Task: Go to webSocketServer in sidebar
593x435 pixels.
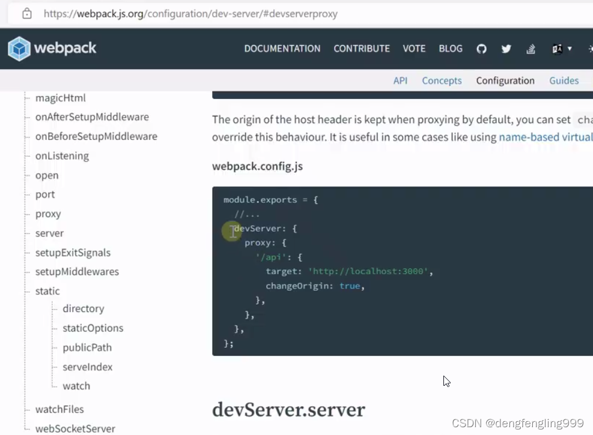Action: pyautogui.click(x=75, y=428)
